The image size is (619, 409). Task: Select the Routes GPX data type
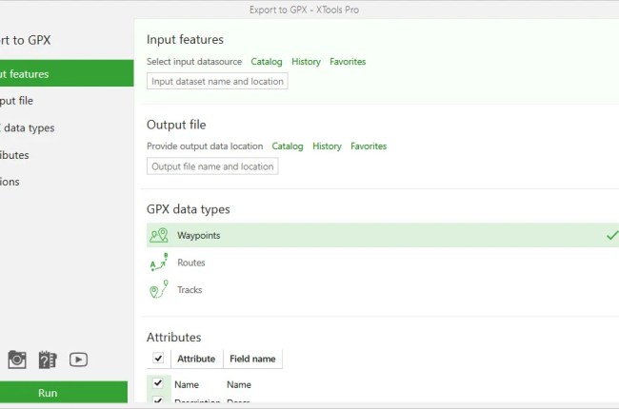click(x=190, y=263)
